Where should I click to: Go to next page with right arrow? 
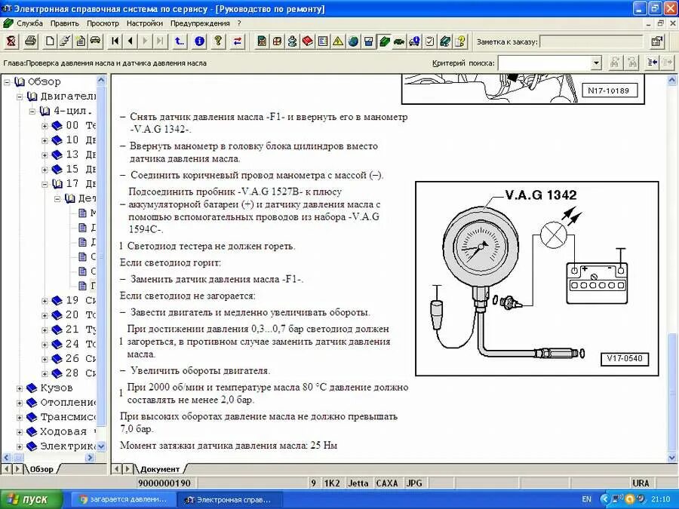145,41
